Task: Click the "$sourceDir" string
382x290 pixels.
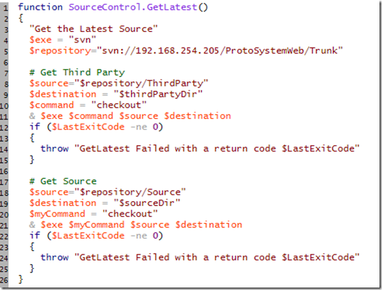Action: click(137, 203)
